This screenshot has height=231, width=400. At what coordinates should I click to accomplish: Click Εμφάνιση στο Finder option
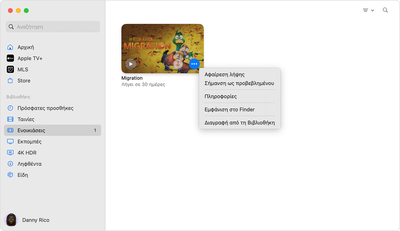[x=229, y=109]
